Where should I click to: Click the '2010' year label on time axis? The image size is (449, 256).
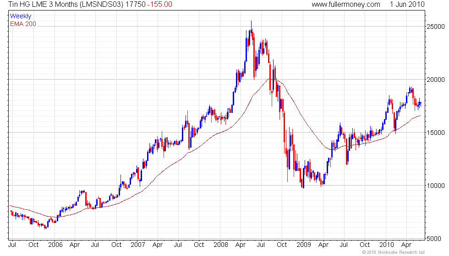(x=387, y=245)
